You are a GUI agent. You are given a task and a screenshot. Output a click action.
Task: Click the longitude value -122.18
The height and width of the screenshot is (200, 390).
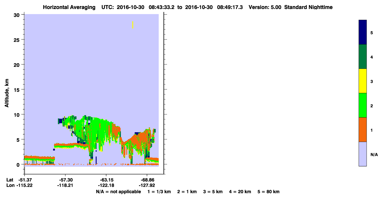pyautogui.click(x=106, y=185)
